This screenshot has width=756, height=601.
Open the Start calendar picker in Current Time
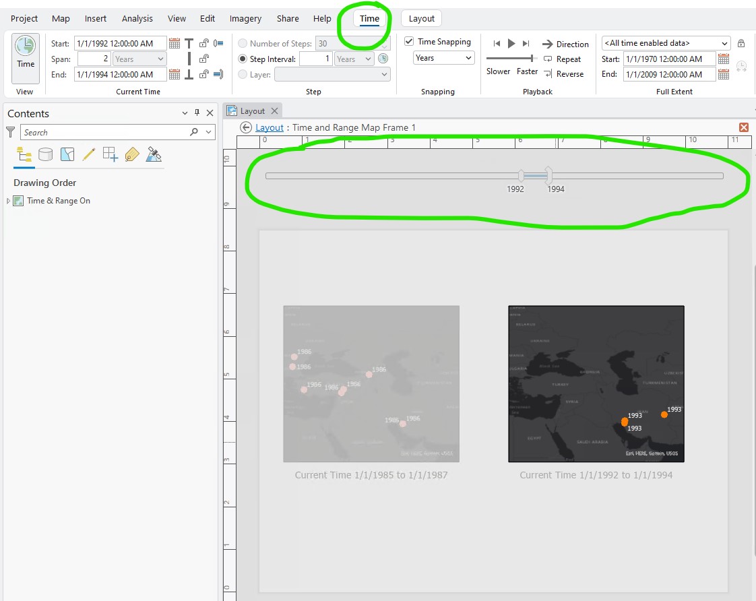point(175,43)
